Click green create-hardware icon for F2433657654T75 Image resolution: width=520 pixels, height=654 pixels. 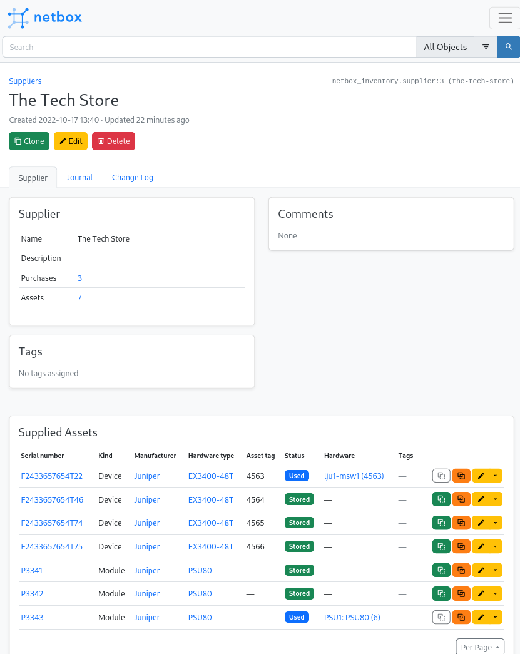(441, 546)
